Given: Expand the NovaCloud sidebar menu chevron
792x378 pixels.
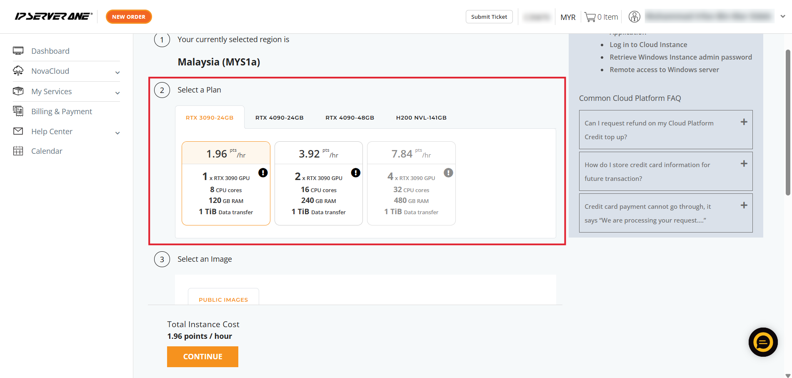Looking at the screenshot, I should pyautogui.click(x=117, y=73).
